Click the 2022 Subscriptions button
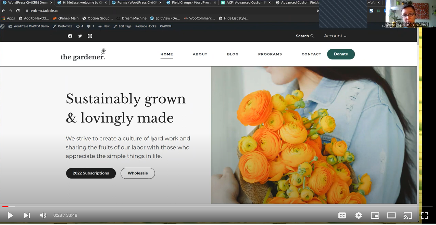The width and height of the screenshot is (436, 225). (x=91, y=173)
